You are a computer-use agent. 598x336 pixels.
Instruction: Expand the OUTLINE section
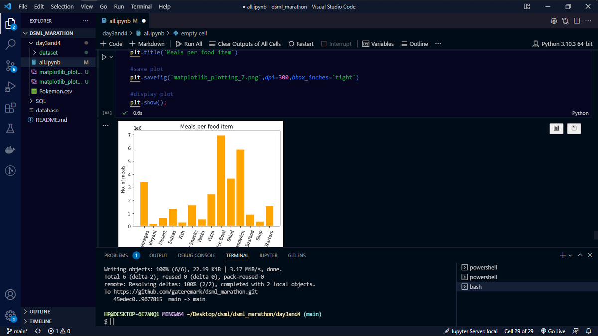[40, 311]
